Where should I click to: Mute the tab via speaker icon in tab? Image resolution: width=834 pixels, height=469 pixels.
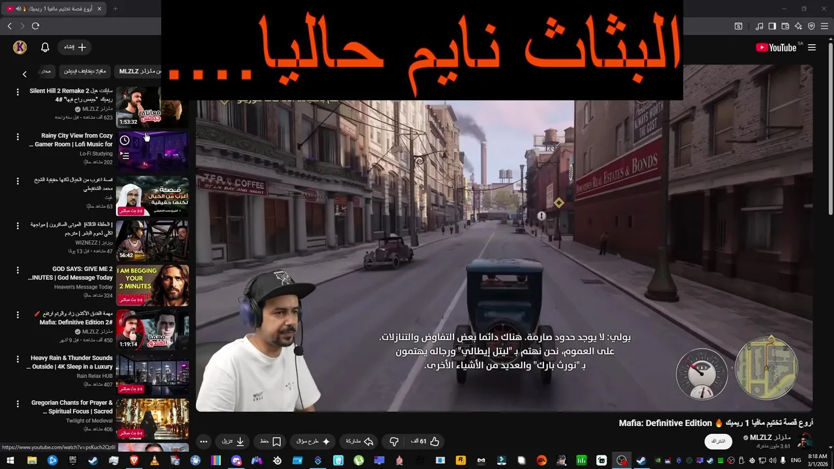18,8
